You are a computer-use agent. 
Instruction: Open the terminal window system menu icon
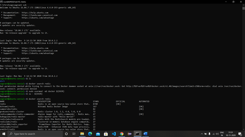[1, 2]
